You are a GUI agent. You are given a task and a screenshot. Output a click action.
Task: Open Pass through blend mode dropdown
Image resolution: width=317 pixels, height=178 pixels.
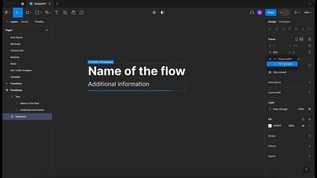tap(281, 109)
